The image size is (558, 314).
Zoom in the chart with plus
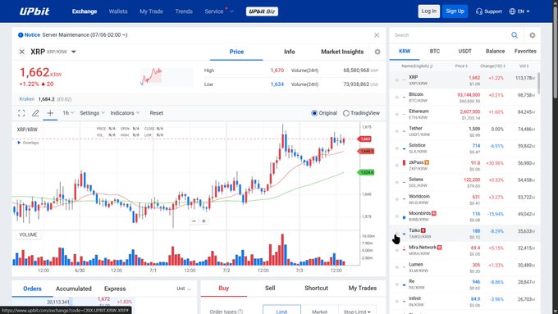click(204, 221)
